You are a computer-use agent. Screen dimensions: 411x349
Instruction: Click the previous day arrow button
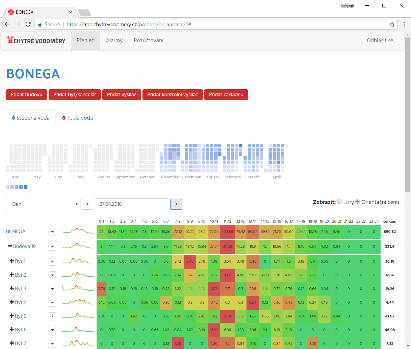coord(88,204)
